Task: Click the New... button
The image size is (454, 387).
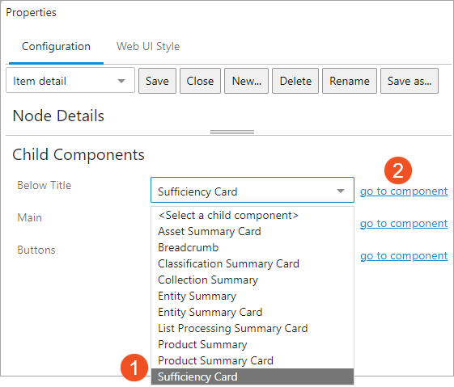Action: [246, 81]
